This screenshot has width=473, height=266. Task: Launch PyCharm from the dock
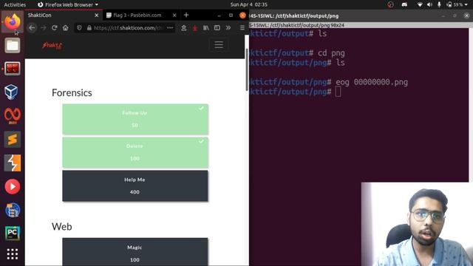(13, 233)
